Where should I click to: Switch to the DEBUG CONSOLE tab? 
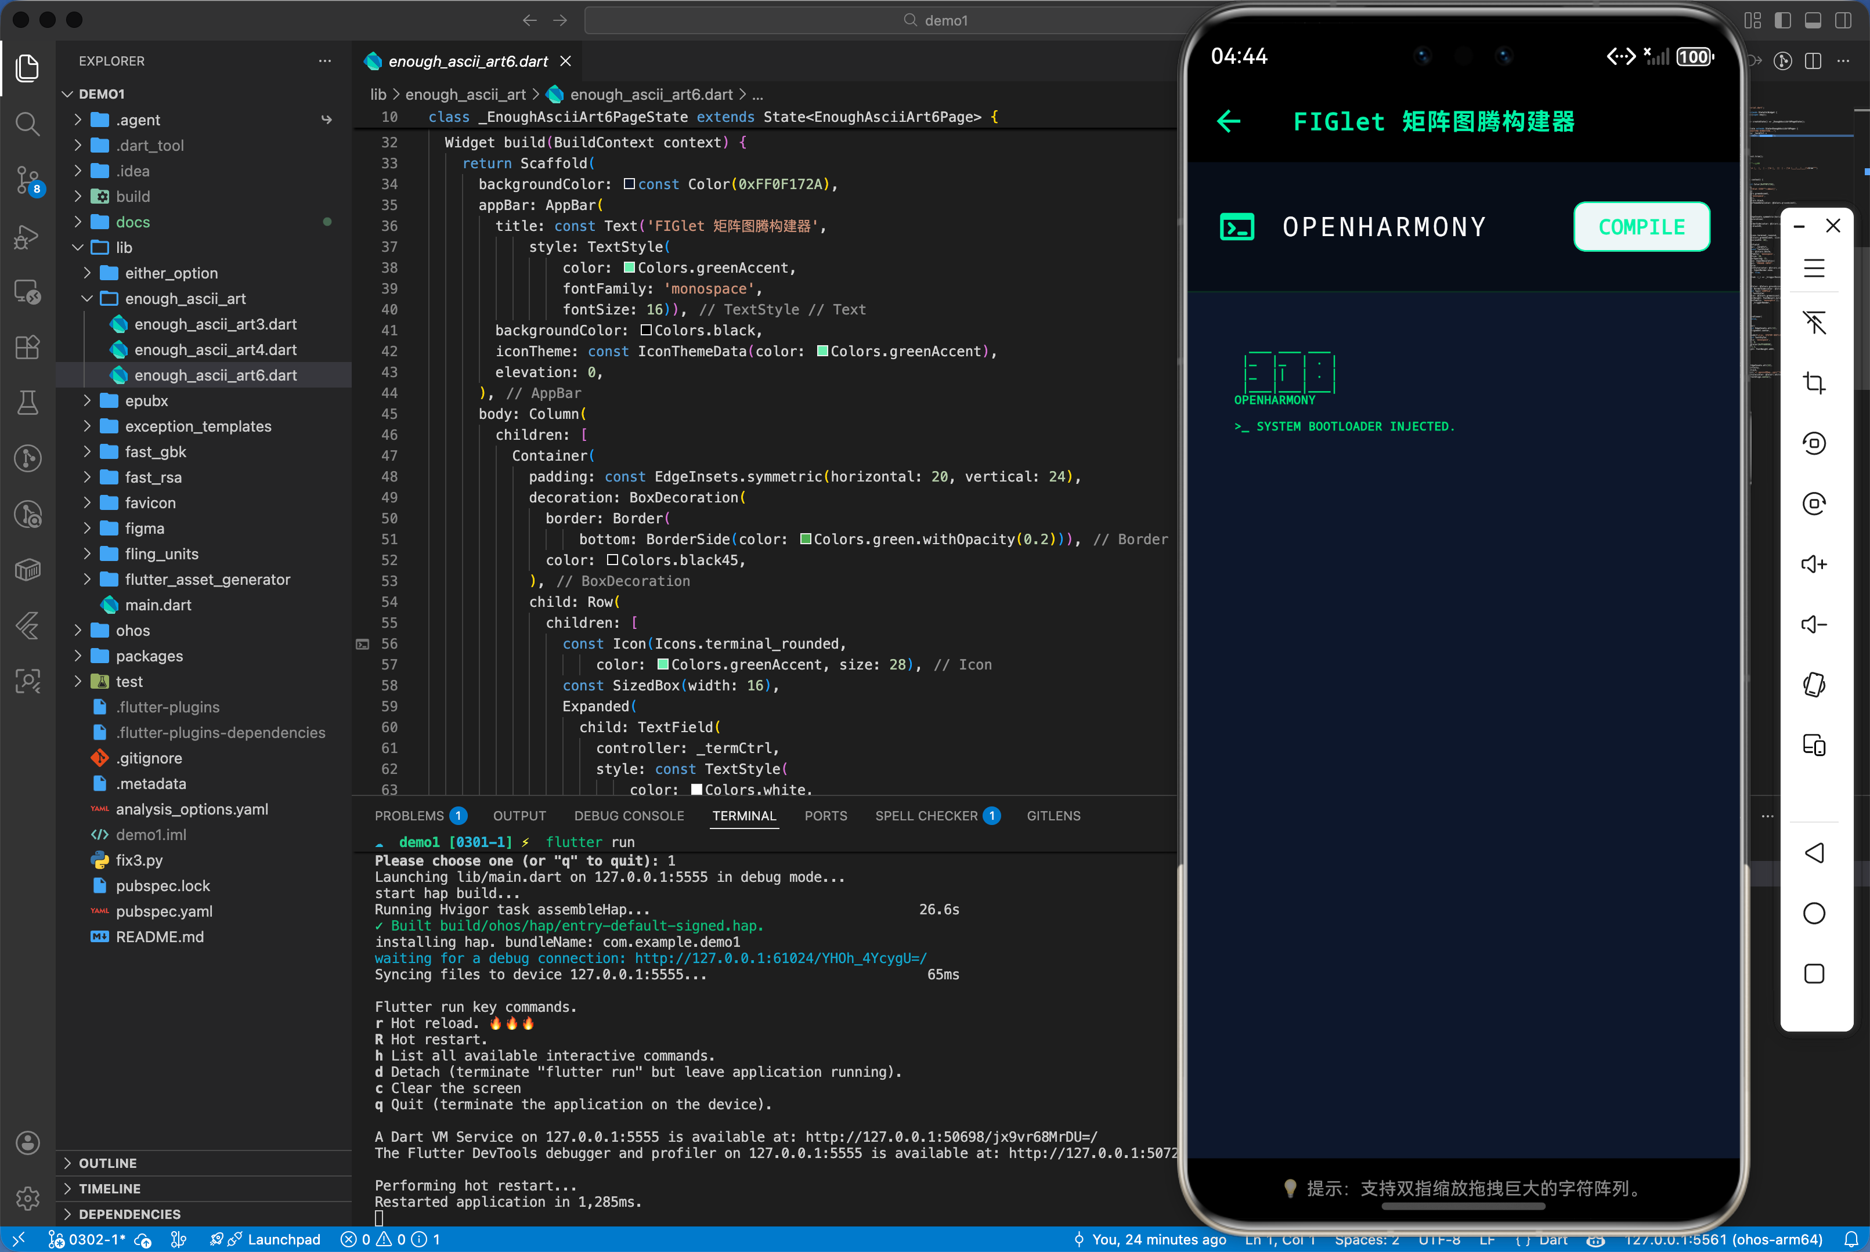(629, 816)
